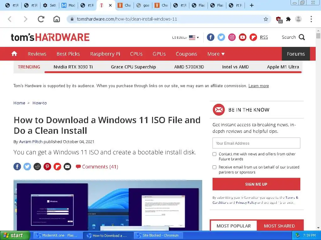The width and height of the screenshot is (321, 240).
Task: Open the uBlock shield extension icon
Action: click(279, 20)
